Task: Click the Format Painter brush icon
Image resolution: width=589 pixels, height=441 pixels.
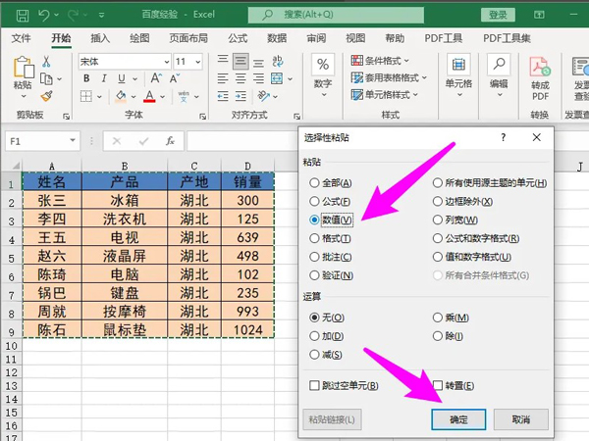Action: [x=45, y=97]
